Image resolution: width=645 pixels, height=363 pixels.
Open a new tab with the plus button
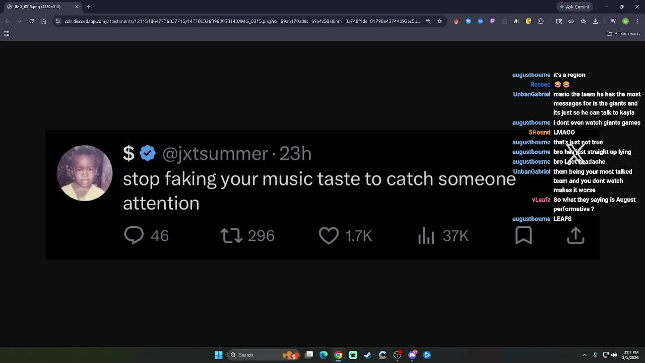pos(88,7)
